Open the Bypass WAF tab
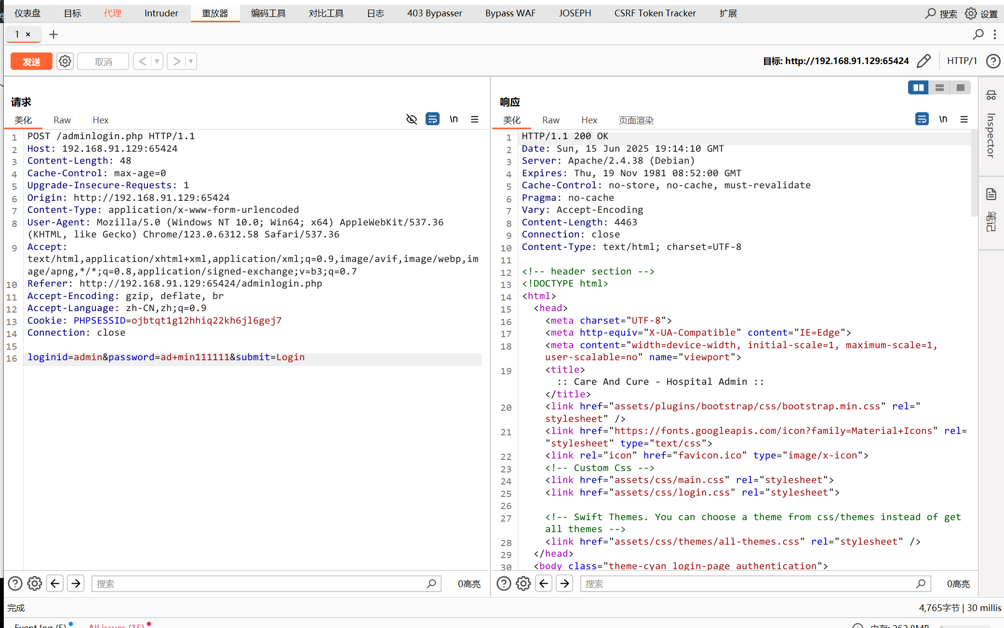Viewport: 1004px width, 628px height. [510, 13]
